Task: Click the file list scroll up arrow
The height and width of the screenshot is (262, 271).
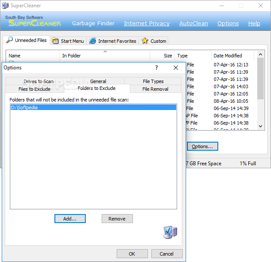Action: (260, 54)
